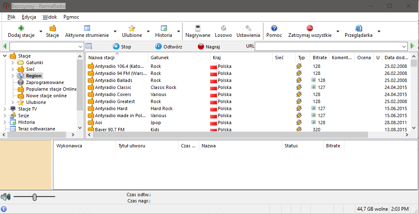Image resolution: width=419 pixels, height=214 pixels.
Task: Open the URL combo box dropdown
Action: point(404,47)
